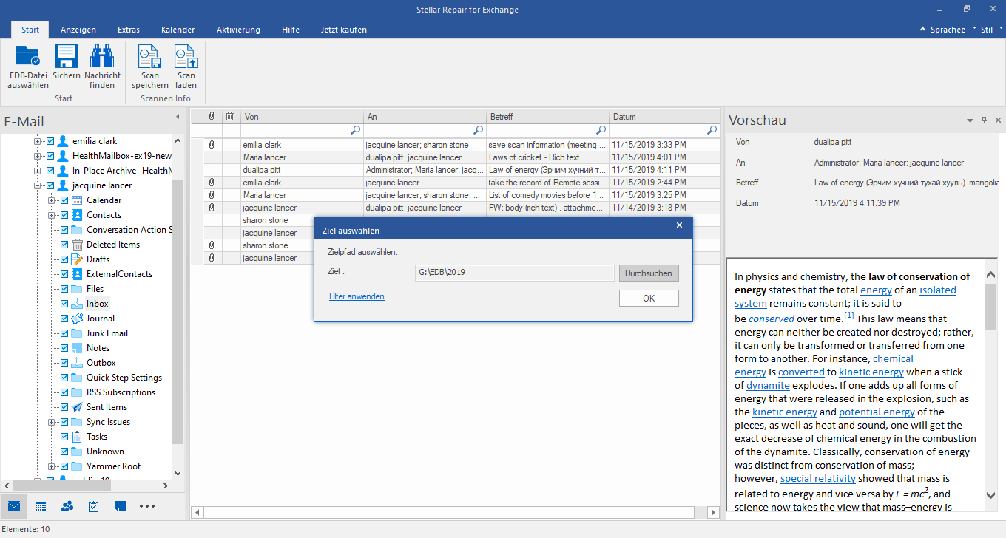Open the Extras ribbon tab
This screenshot has height=538, width=1006.
click(129, 30)
